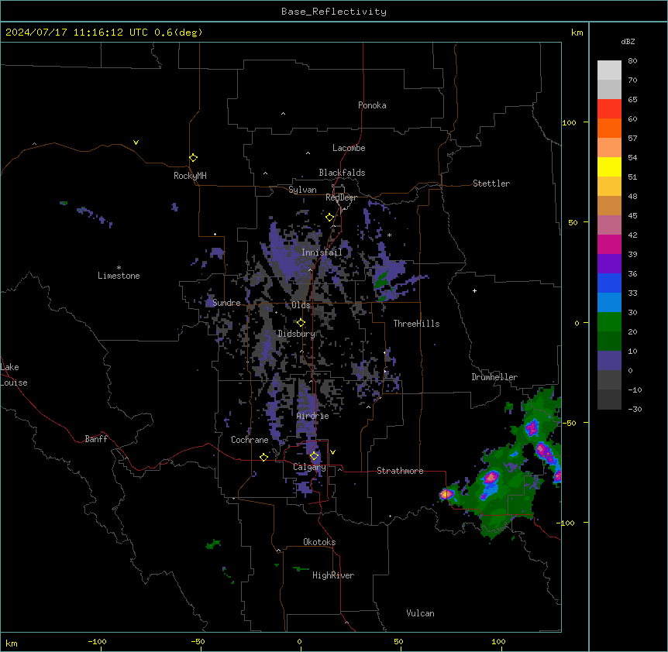The height and width of the screenshot is (652, 668).
Task: Click the HighRiver label
Action: click(x=333, y=575)
